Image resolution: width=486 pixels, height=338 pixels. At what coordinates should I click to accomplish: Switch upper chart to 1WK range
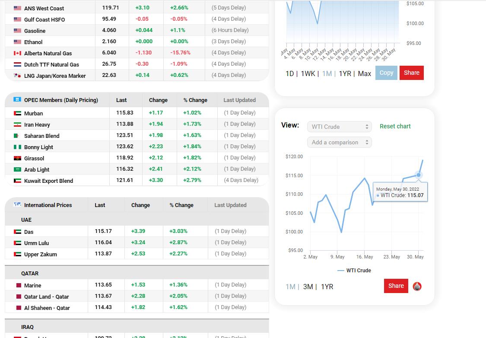click(x=308, y=74)
